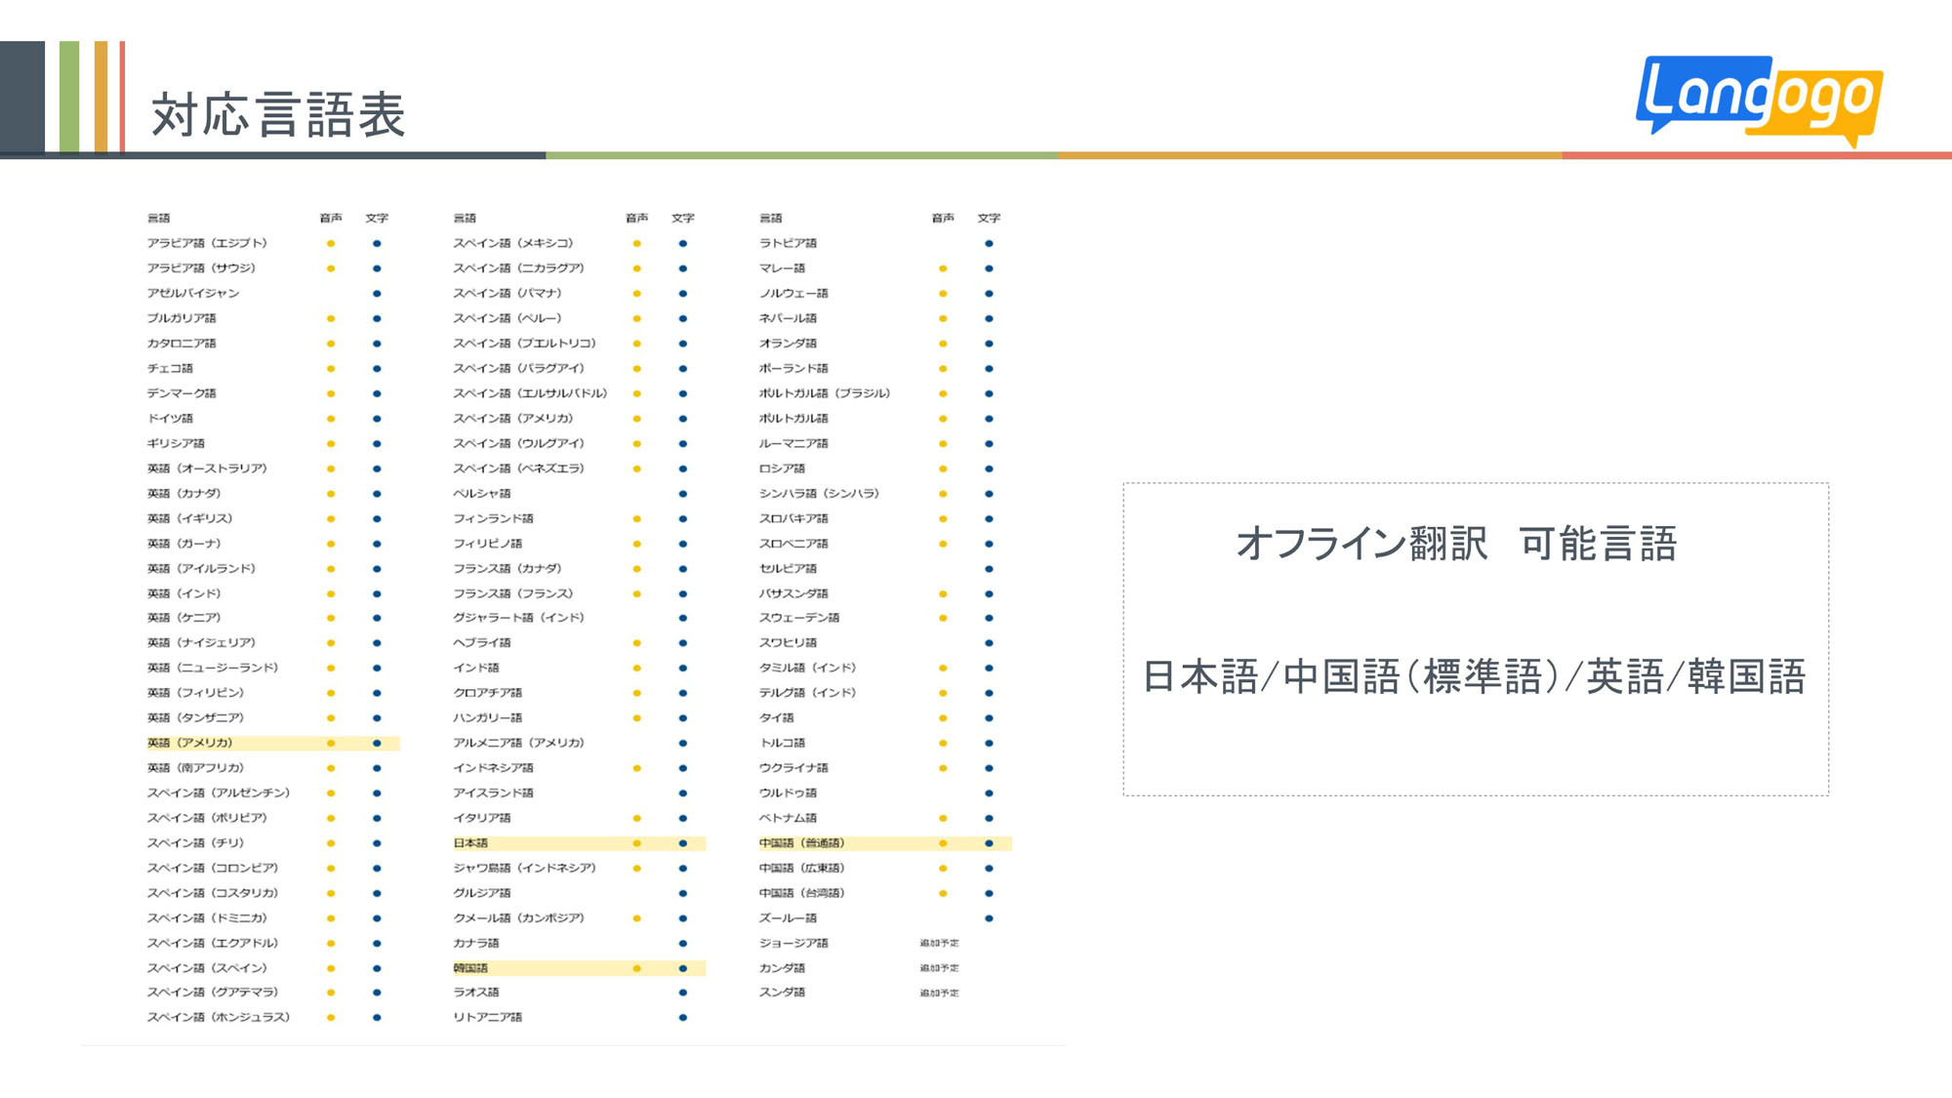
Task: Click the グジャラート語 (インド) label
Action: click(519, 618)
